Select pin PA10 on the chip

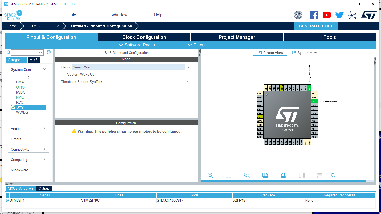[x=314, y=113]
